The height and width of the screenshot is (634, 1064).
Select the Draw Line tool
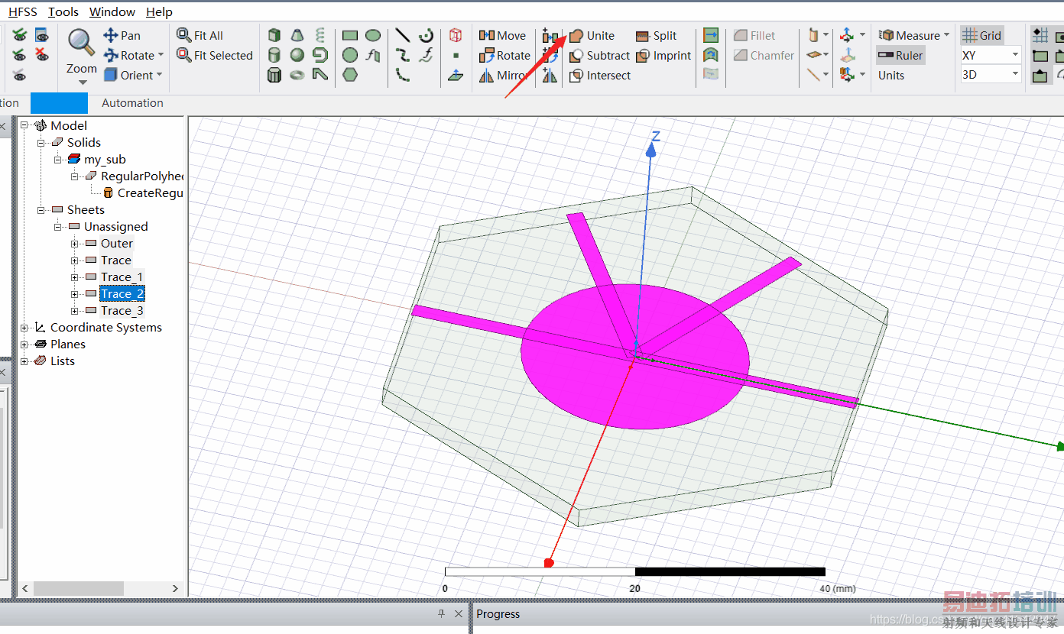[403, 36]
